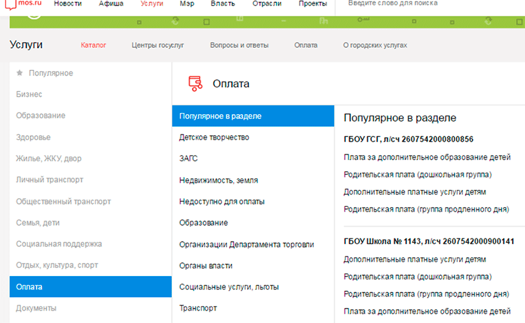
Task: Open Дополнительные платные услуги детям under ГБОУ ГСГ
Action: click(x=415, y=192)
